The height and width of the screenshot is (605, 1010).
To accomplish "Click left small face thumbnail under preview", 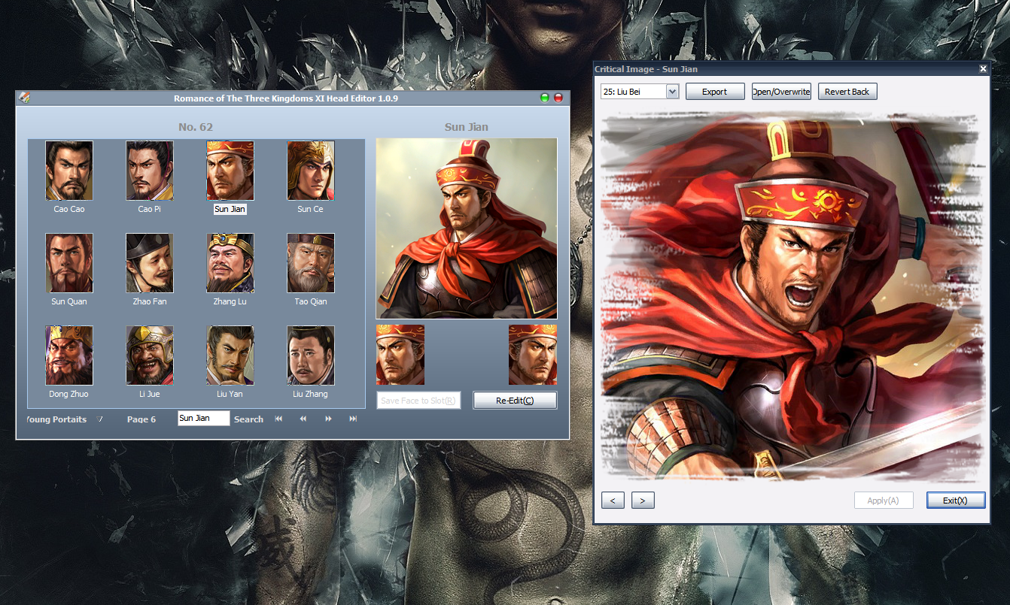I will point(400,355).
